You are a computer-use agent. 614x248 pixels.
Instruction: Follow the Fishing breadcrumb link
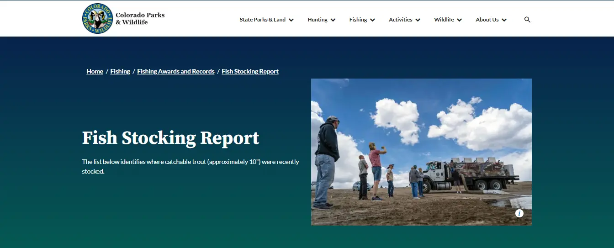click(x=120, y=71)
